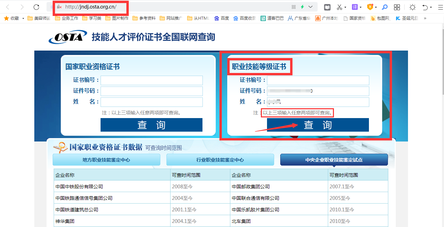Image resolution: width=444 pixels, height=227 pixels.
Task: Open dropdown arrow next to scissors icon
Action: point(345,7)
